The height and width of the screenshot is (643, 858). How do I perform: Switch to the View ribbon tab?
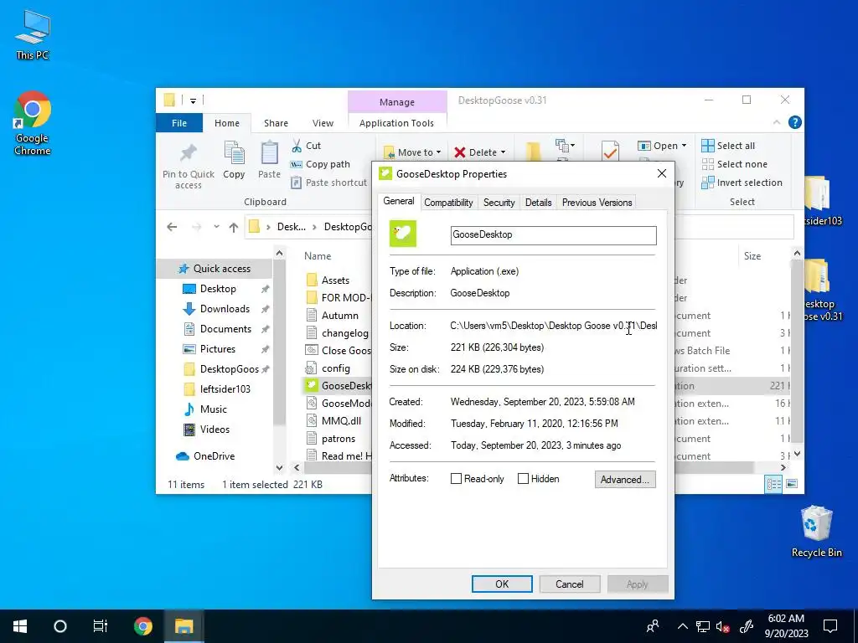tap(323, 123)
